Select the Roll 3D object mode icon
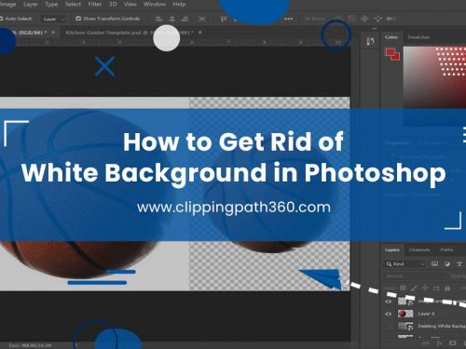The width and height of the screenshot is (466, 349). [351, 19]
